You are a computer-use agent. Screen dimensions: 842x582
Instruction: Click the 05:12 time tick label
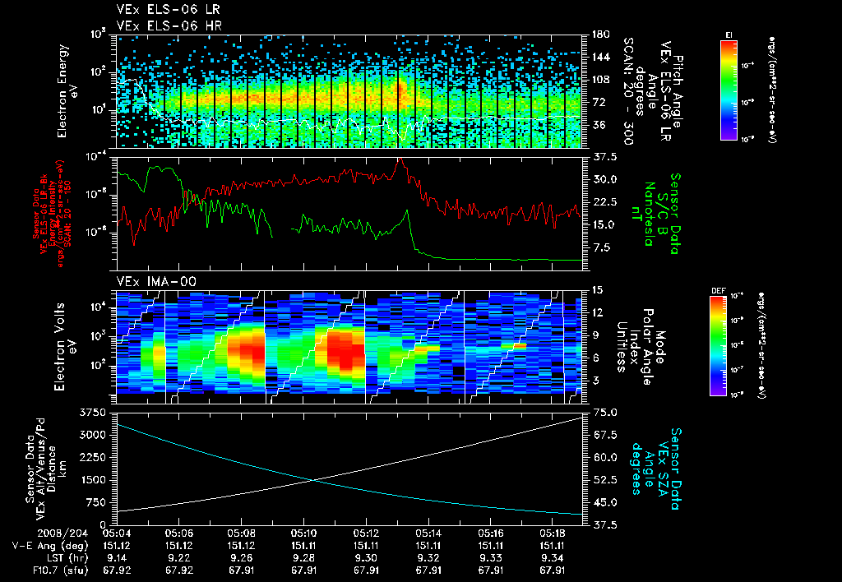coord(366,533)
